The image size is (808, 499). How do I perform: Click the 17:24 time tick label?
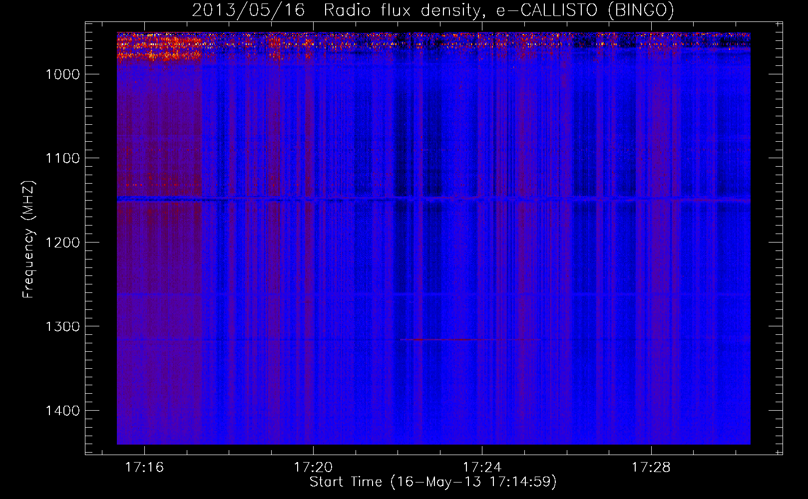[482, 468]
